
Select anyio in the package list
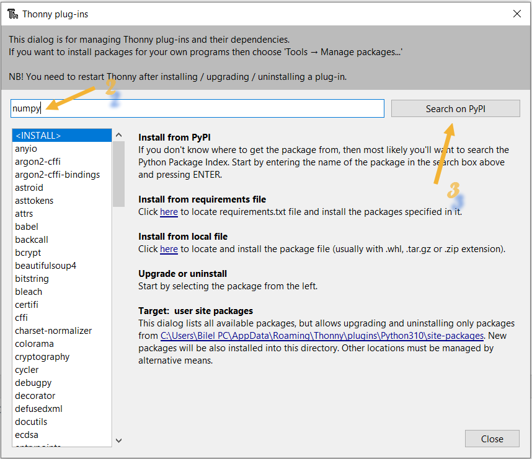pos(62,149)
